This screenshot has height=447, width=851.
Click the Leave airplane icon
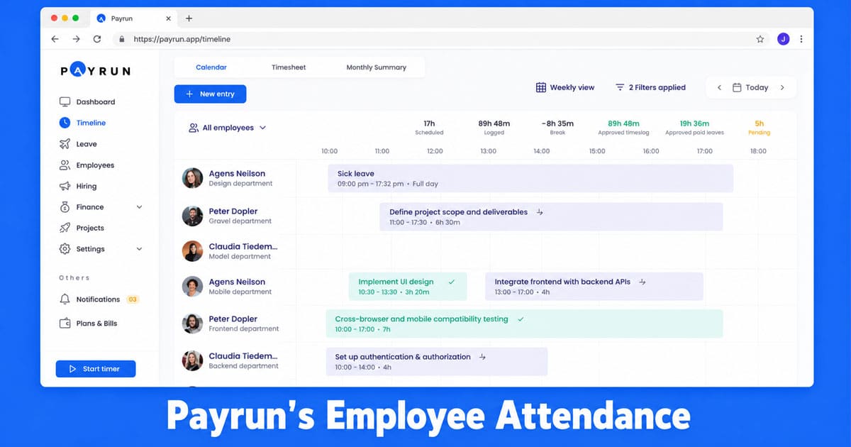[x=65, y=144]
